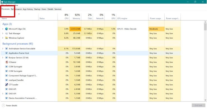Click the CTF Loader pen icon
Viewport: 207px width, 109px height.
pos(6,85)
